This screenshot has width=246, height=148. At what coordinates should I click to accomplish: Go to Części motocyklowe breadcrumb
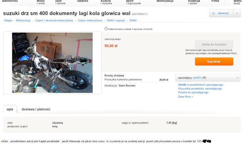pos(90,20)
